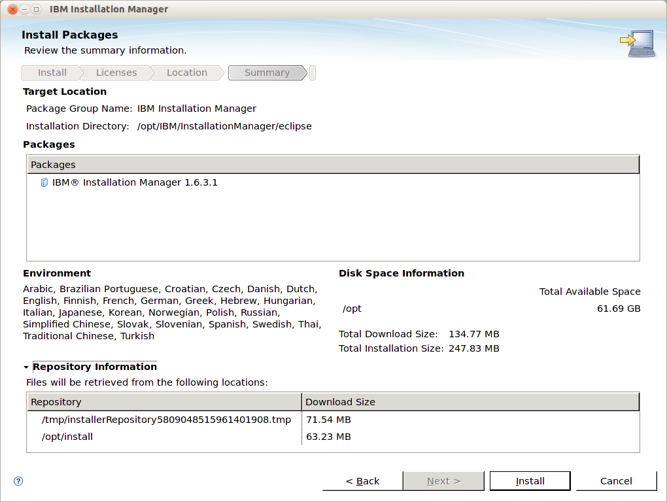Go to the Licenses wizard step
This screenshot has height=502, width=667.
116,73
